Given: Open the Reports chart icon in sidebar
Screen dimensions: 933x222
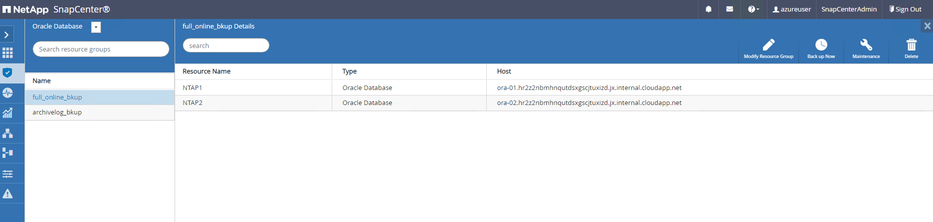Looking at the screenshot, I should point(8,113).
